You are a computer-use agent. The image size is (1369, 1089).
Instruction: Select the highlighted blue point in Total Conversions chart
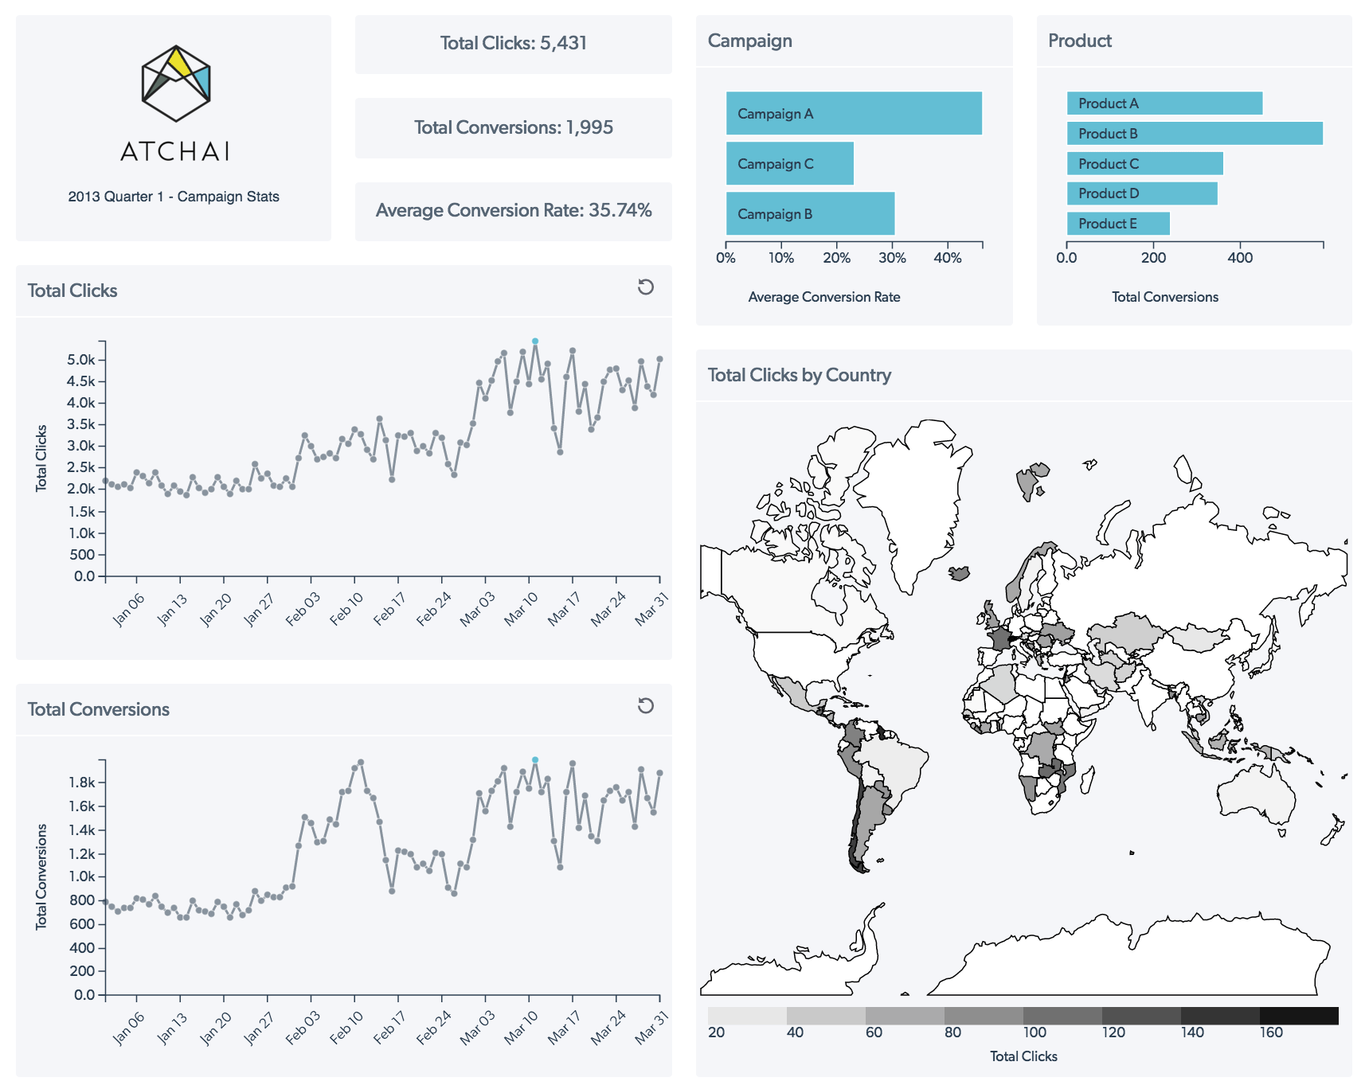pos(534,761)
